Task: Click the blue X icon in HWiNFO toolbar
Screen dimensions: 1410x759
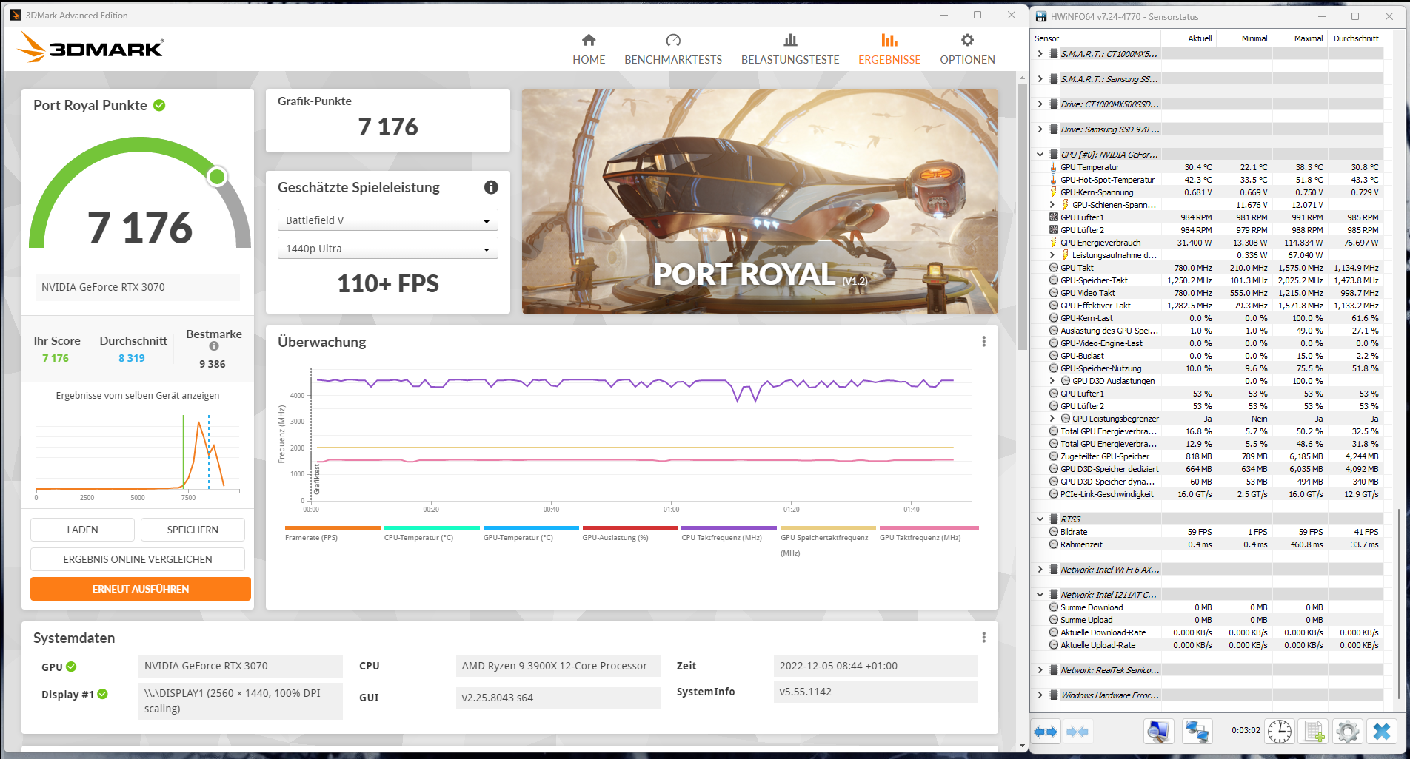Action: coord(1382,732)
